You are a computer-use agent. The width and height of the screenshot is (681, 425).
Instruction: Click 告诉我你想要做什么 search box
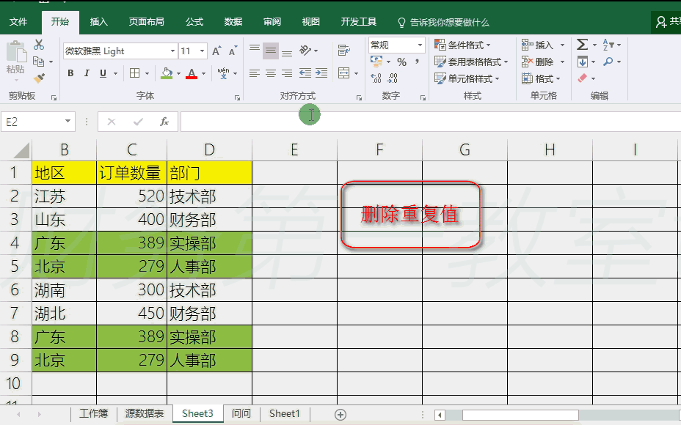pyautogui.click(x=444, y=23)
